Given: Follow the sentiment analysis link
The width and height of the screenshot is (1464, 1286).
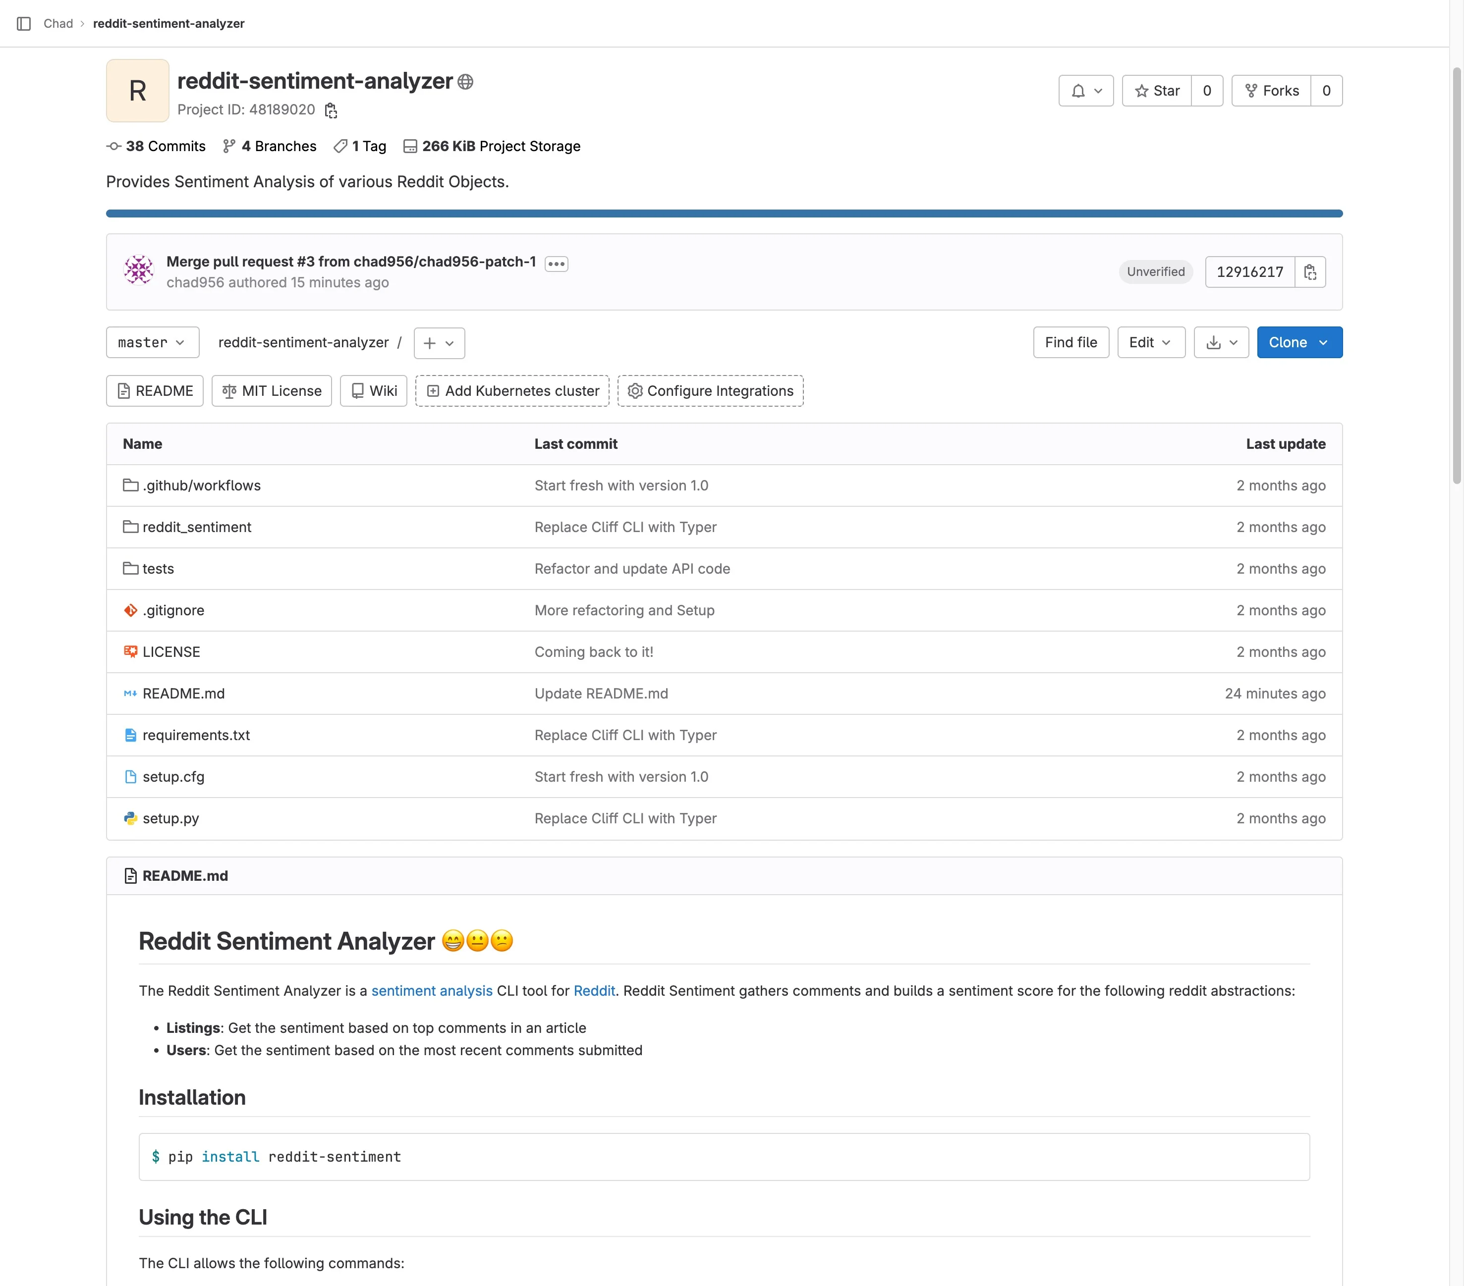Looking at the screenshot, I should [431, 991].
